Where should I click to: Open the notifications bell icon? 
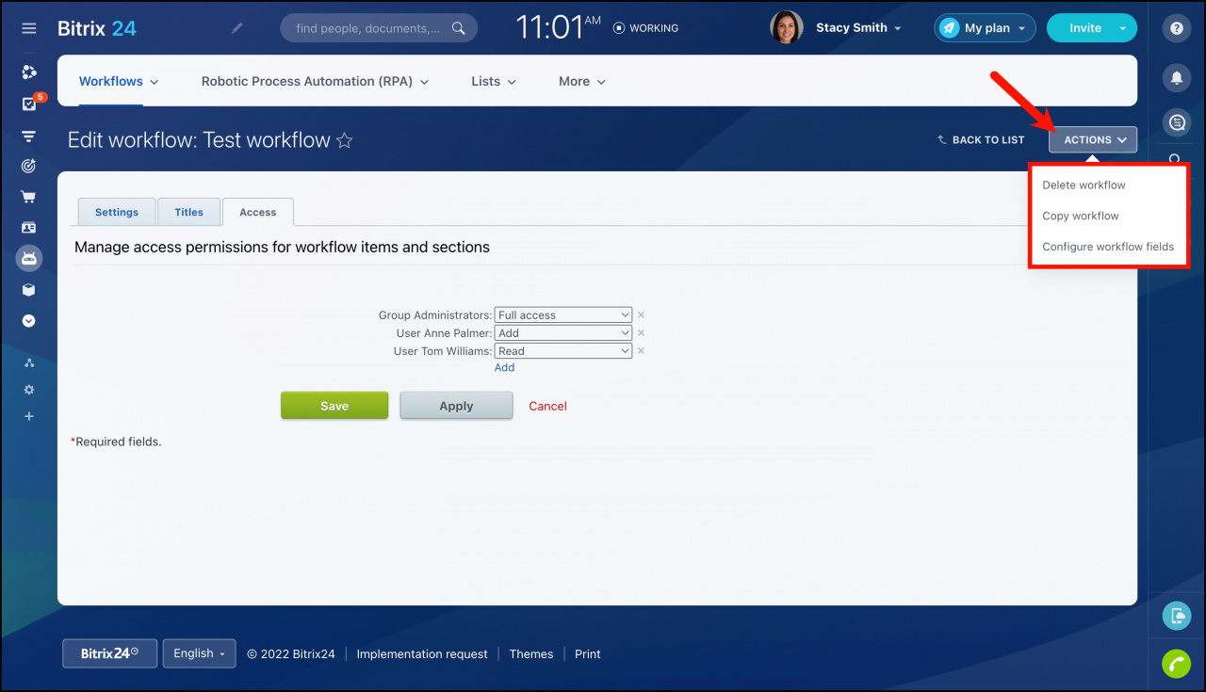(x=1177, y=78)
